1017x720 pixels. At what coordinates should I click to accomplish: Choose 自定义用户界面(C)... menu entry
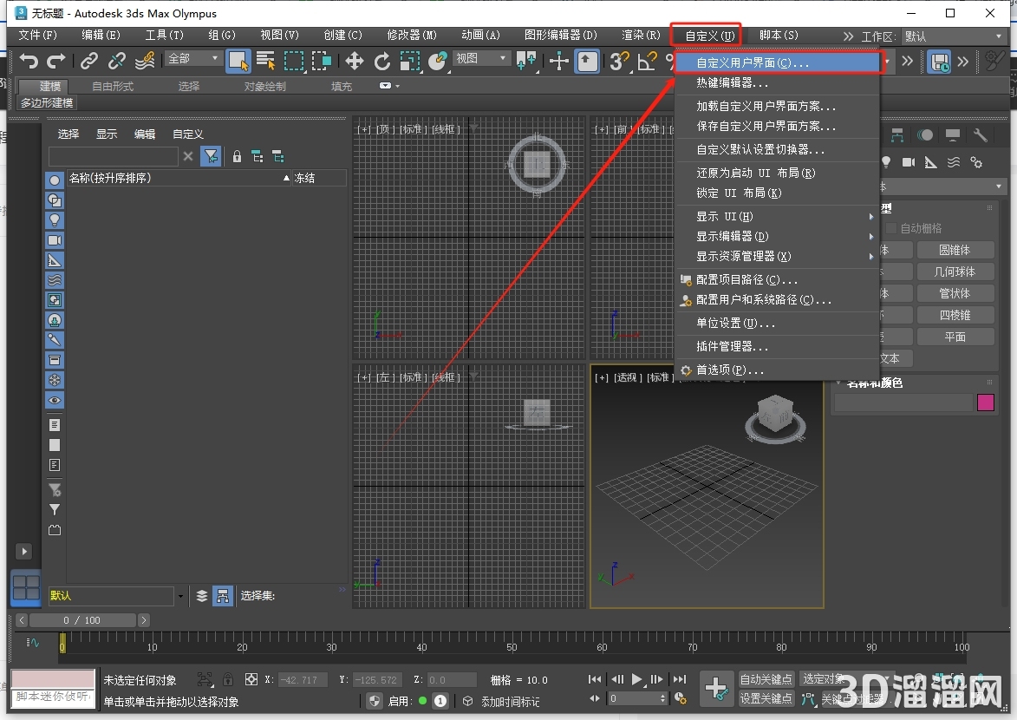coord(777,63)
